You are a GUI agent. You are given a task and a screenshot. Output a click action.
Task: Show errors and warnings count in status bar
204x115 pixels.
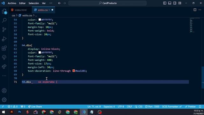pos(12,106)
